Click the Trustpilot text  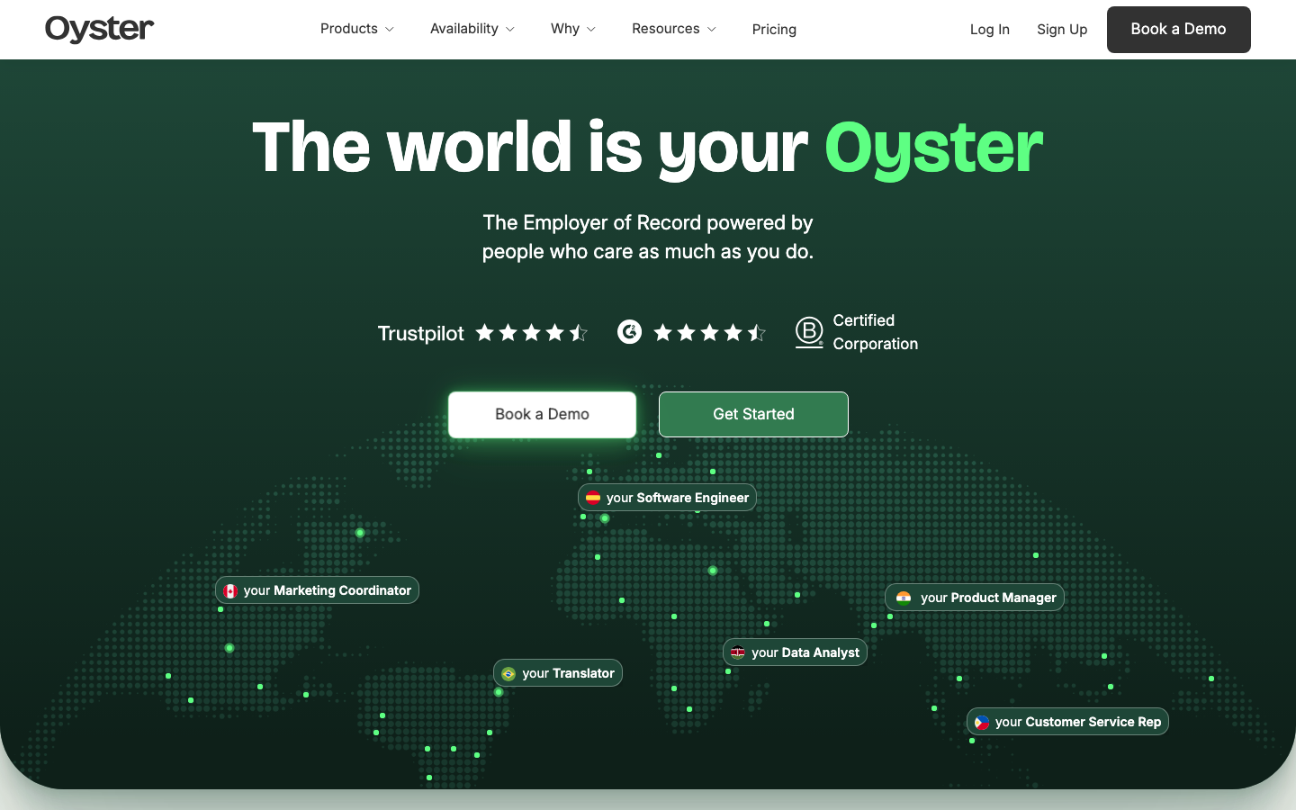420,334
